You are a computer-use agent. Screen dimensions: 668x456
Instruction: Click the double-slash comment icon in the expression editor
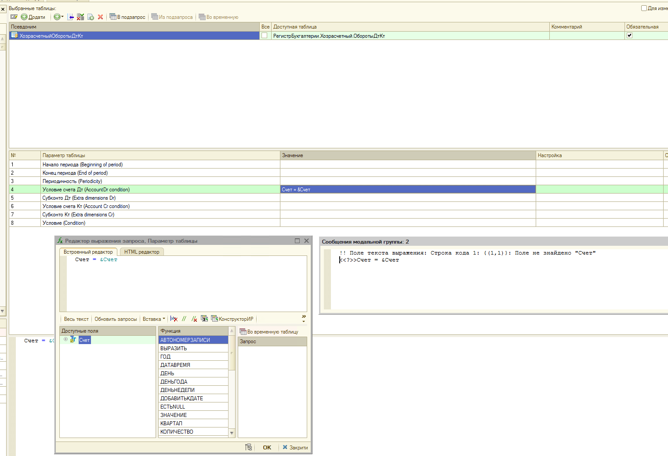pyautogui.click(x=184, y=319)
